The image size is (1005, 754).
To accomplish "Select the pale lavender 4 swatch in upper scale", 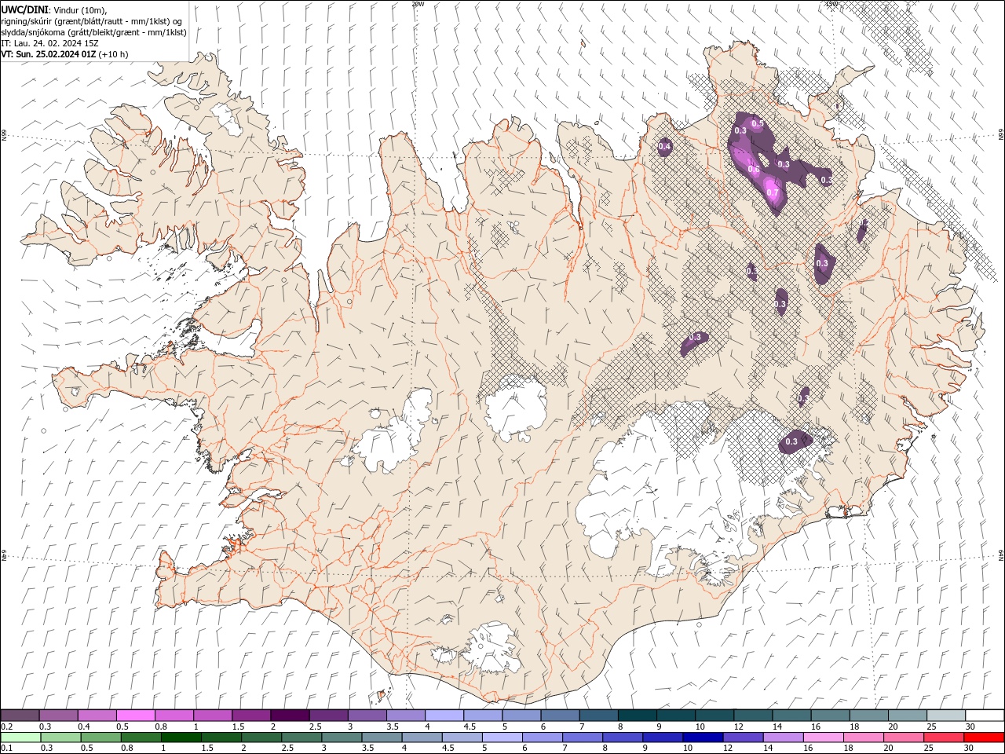I will 444,716.
